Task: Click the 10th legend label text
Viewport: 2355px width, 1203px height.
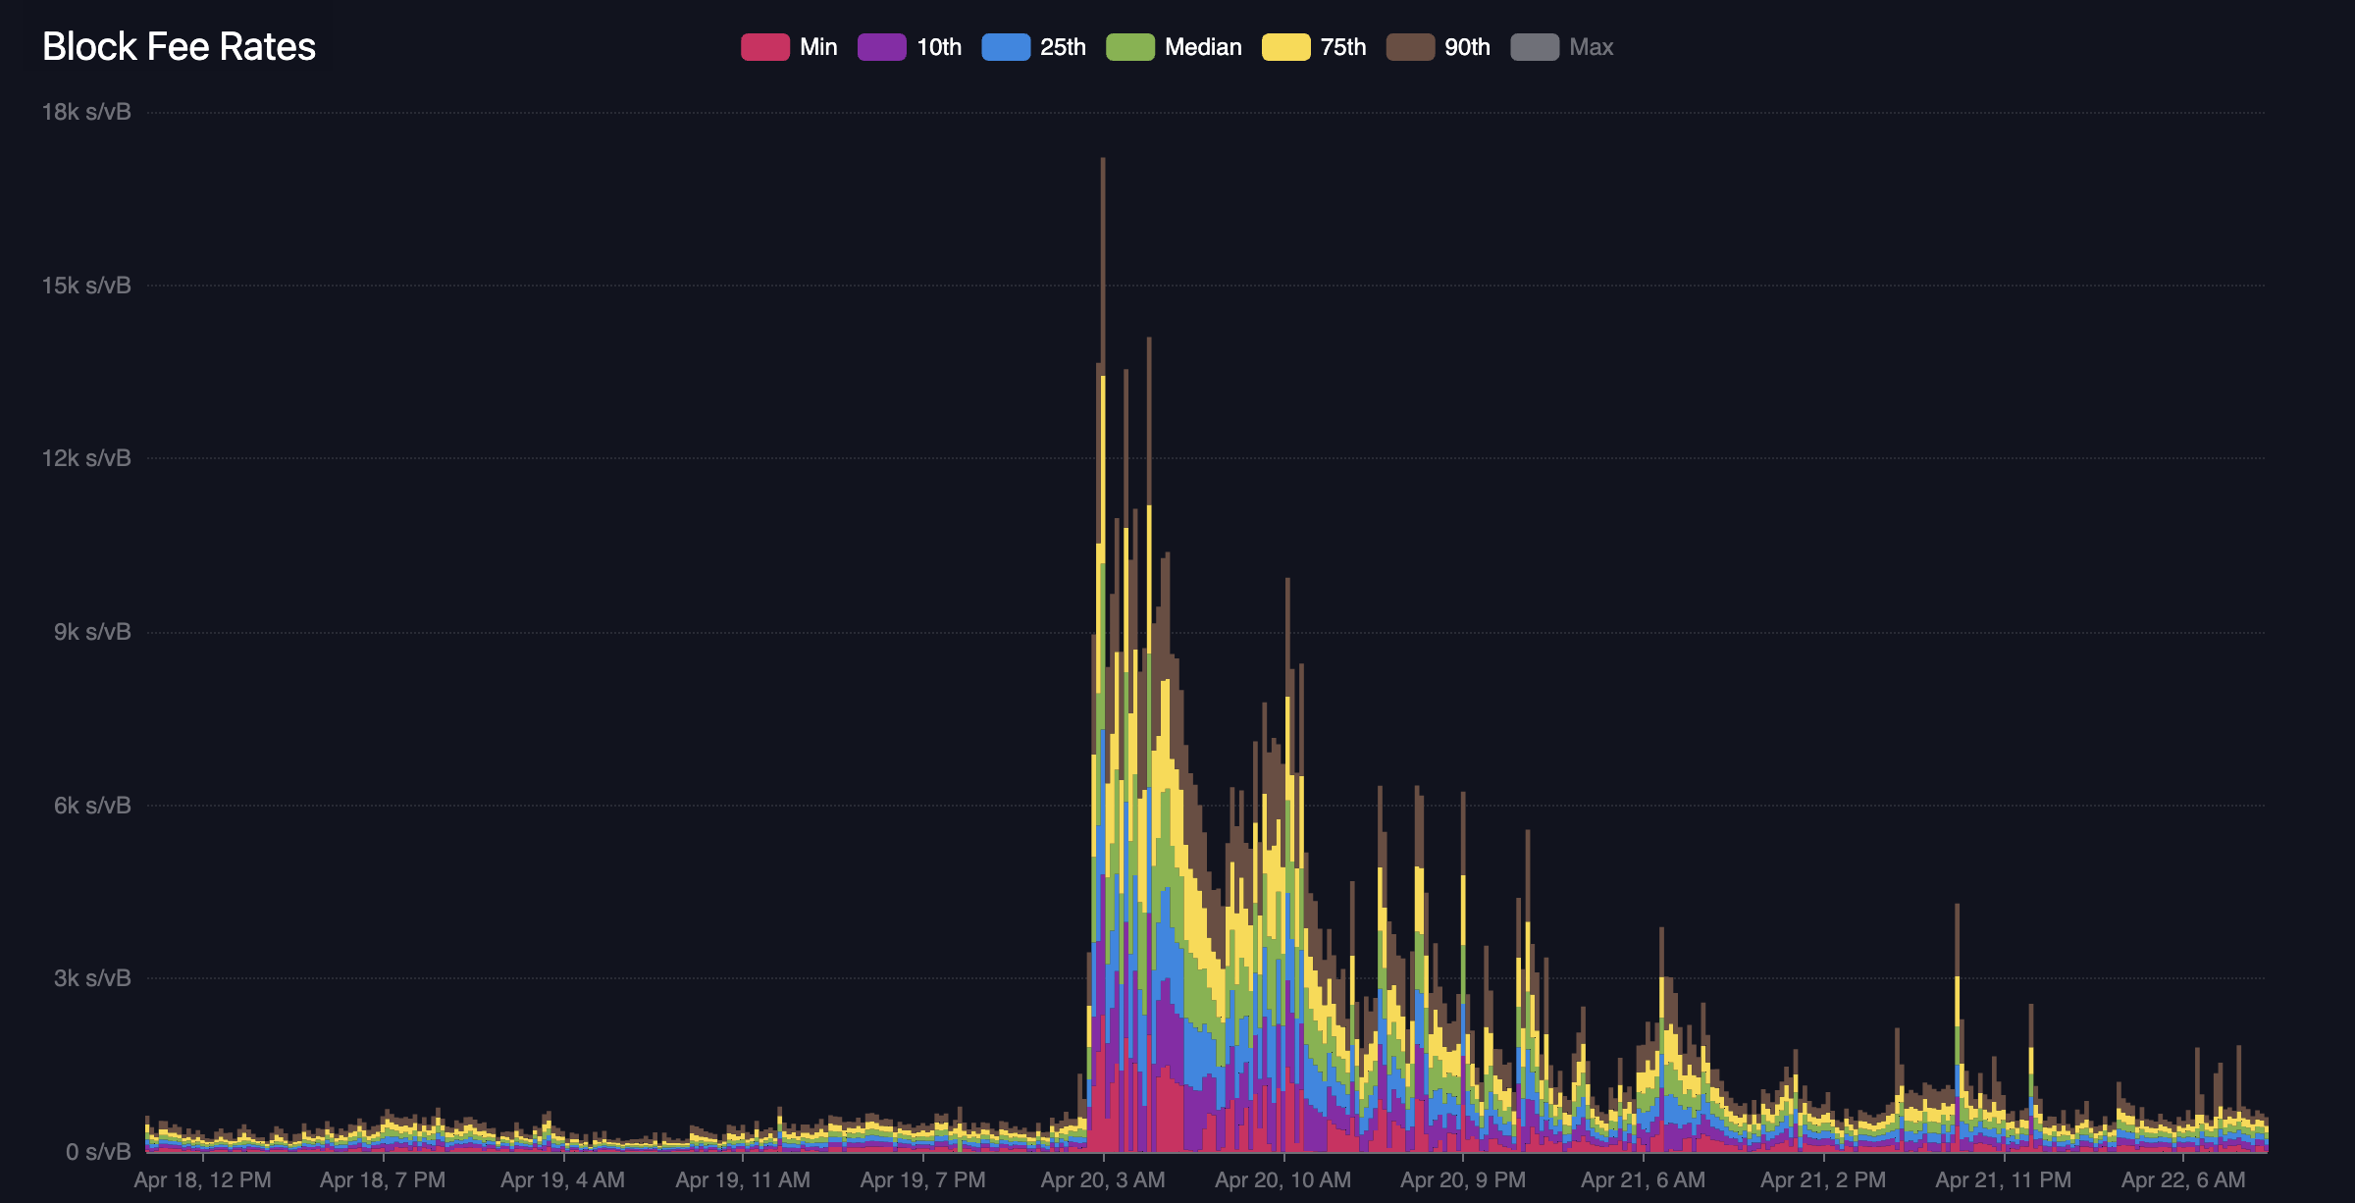Action: tap(938, 47)
